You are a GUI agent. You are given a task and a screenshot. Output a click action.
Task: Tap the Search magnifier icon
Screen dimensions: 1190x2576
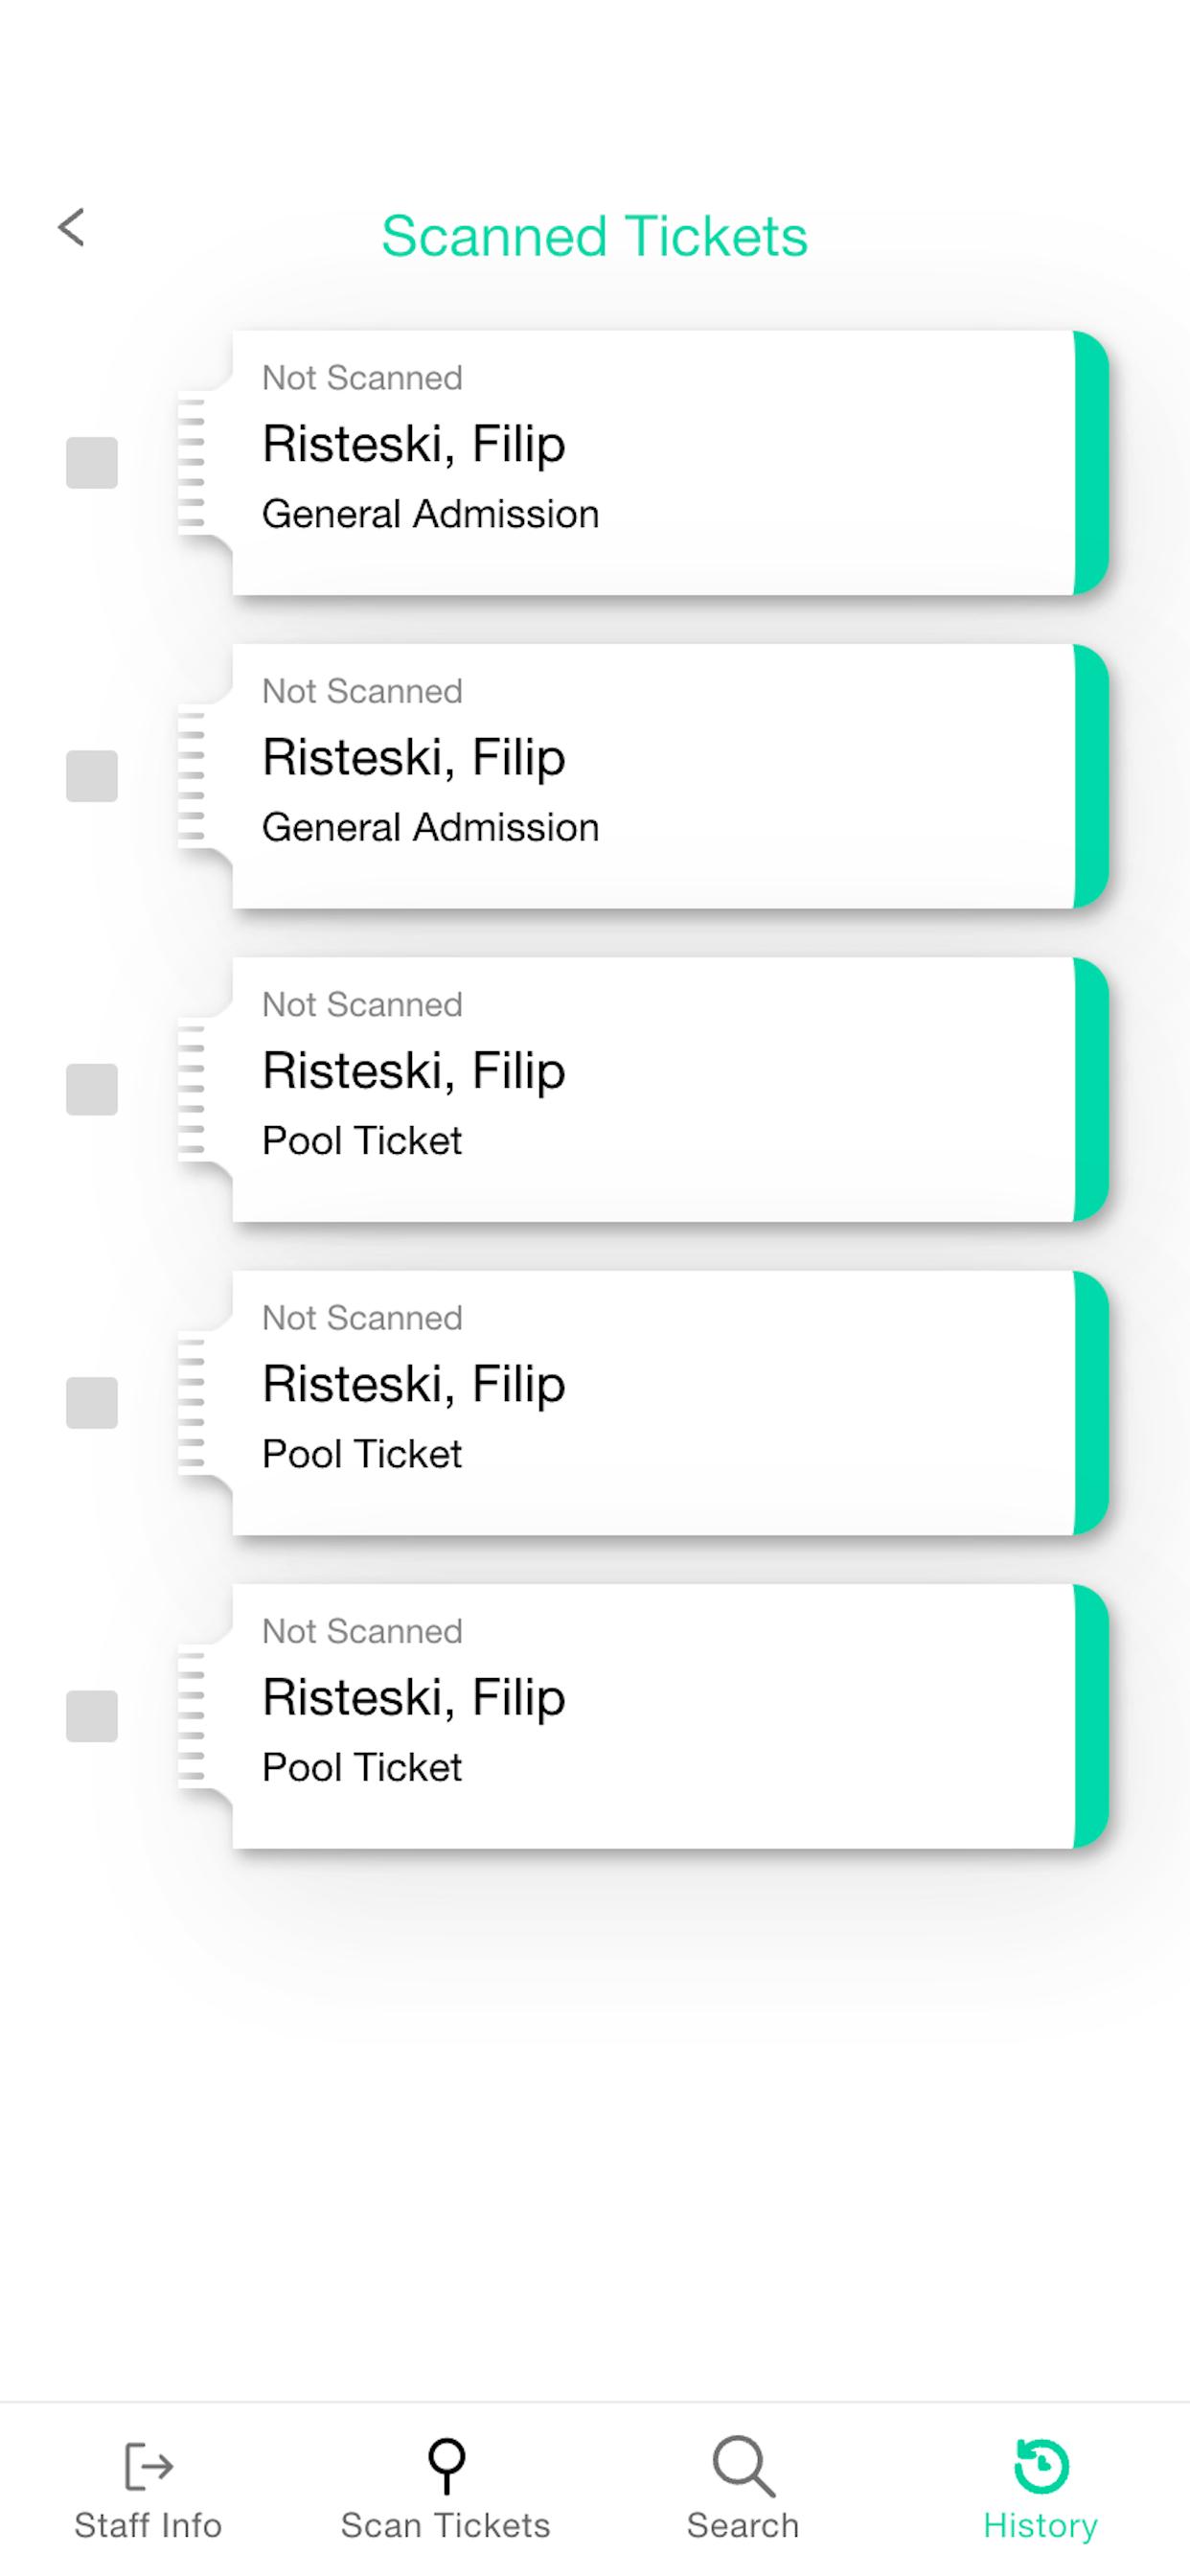click(x=743, y=2465)
